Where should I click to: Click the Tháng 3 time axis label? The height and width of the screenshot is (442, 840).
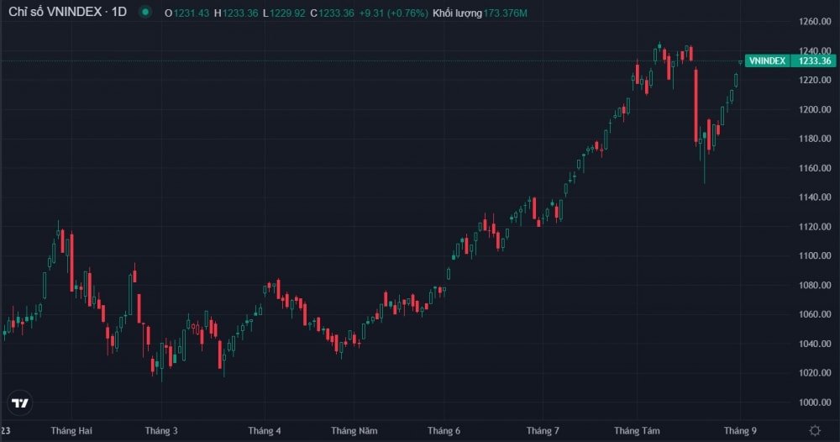[x=161, y=431]
